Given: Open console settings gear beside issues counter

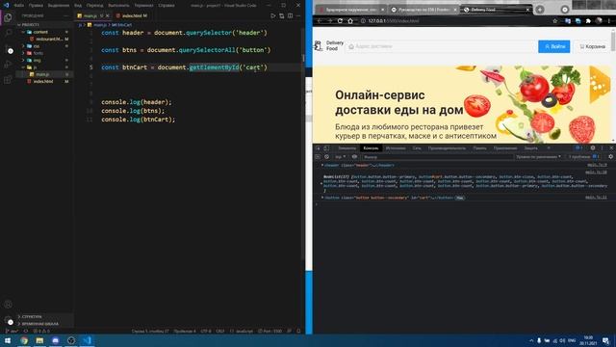Looking at the screenshot, I should pos(610,156).
